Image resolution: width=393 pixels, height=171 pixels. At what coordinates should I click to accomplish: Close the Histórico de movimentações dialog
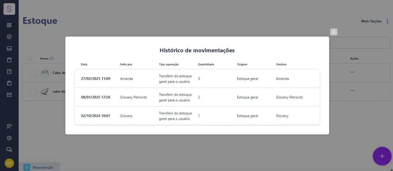click(334, 32)
